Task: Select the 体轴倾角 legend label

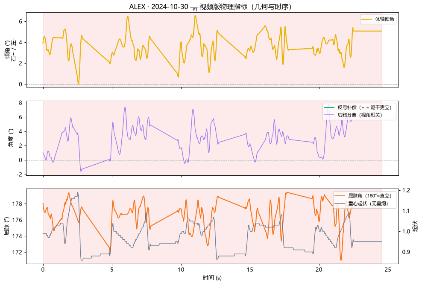Action: click(384, 19)
